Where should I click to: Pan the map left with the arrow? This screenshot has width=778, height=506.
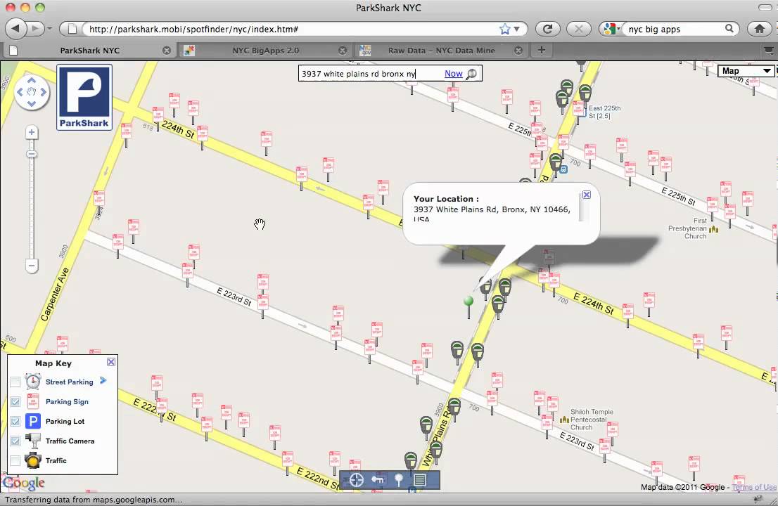pos(20,91)
